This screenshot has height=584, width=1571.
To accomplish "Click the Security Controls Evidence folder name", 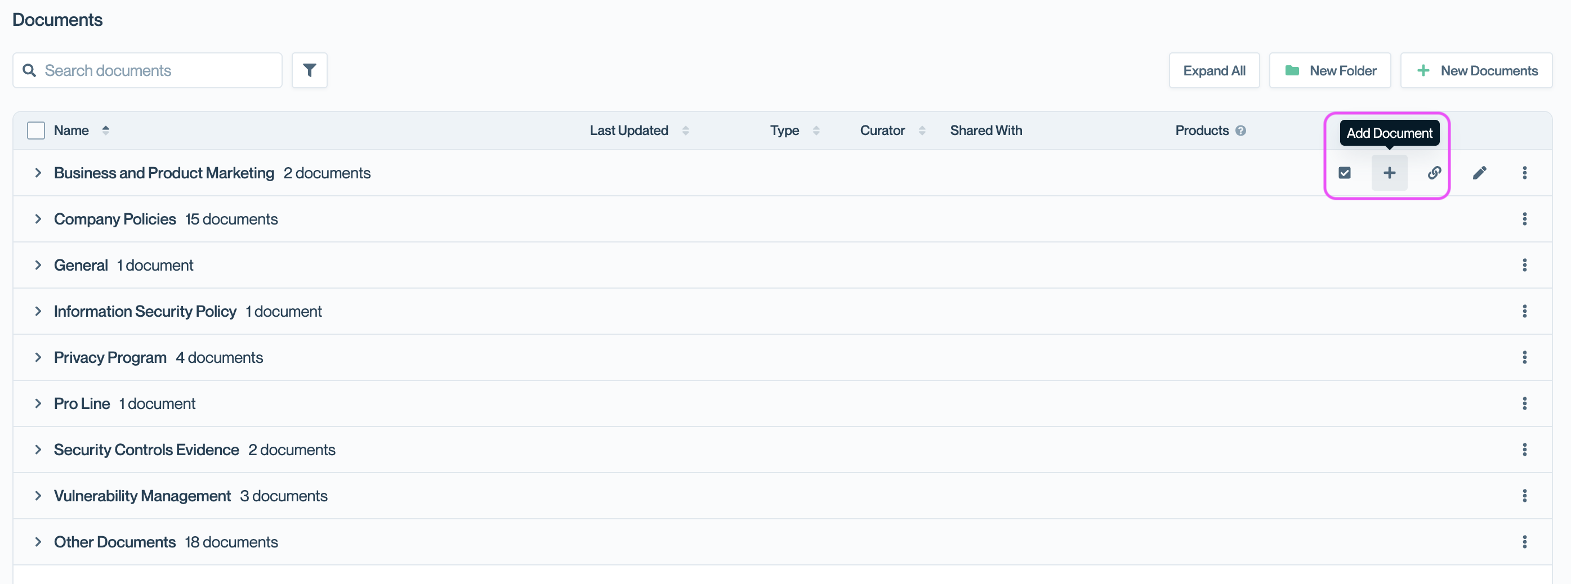I will point(146,450).
